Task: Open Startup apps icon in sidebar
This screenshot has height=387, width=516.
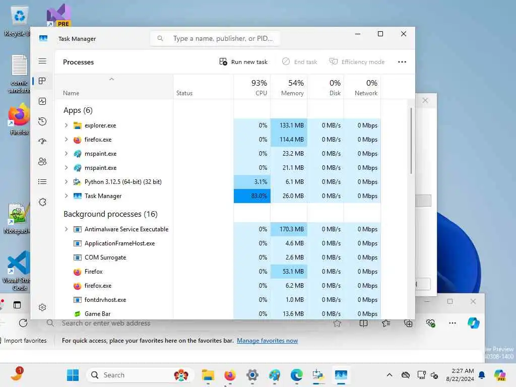Action: tap(42, 142)
